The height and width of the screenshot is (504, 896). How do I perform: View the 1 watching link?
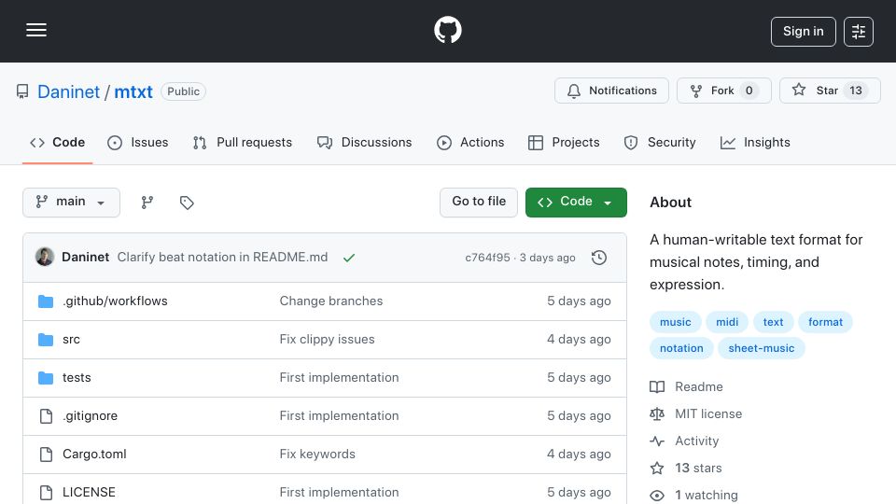click(x=693, y=496)
